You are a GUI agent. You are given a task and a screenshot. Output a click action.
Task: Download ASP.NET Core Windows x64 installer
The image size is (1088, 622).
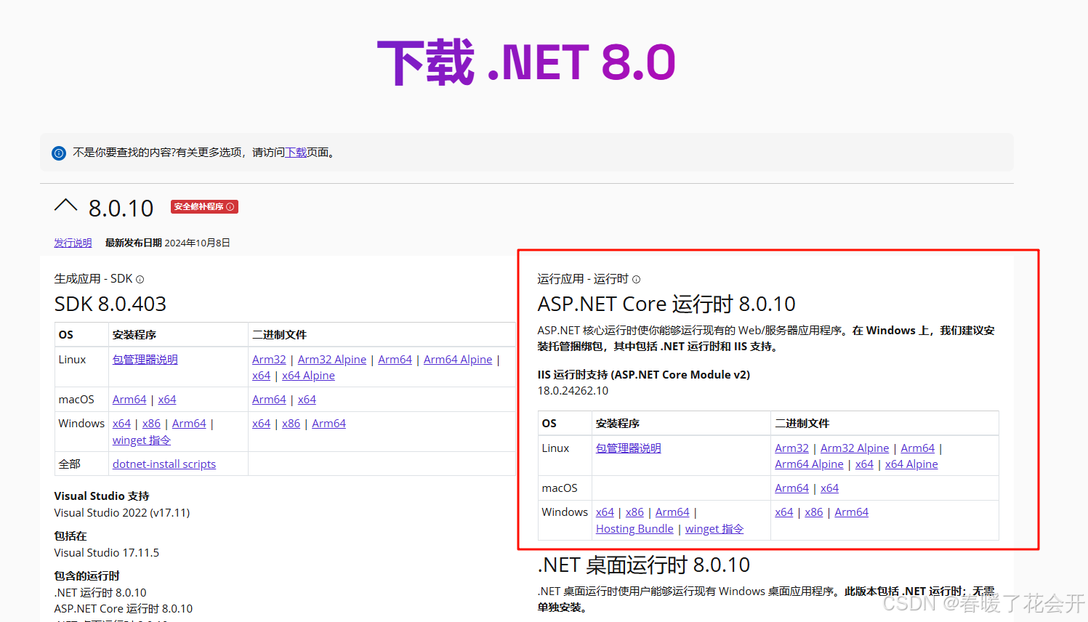[x=605, y=512]
